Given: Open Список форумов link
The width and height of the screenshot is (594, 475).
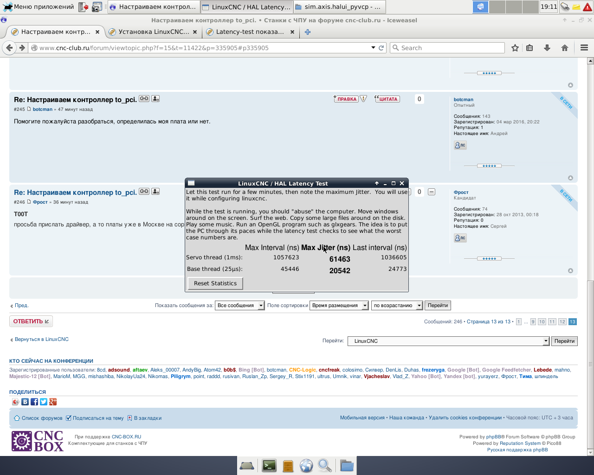Looking at the screenshot, I should 42,418.
